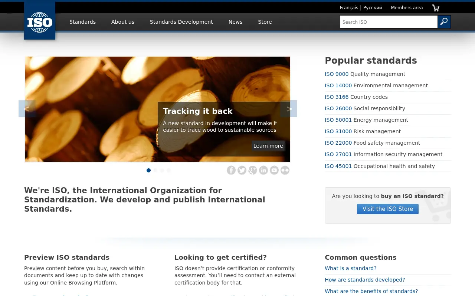Go to previous slide arrow

pyautogui.click(x=27, y=109)
